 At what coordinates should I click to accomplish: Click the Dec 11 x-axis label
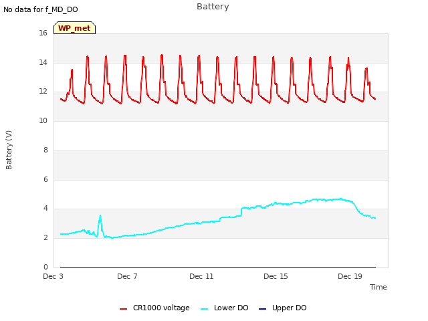point(201,276)
